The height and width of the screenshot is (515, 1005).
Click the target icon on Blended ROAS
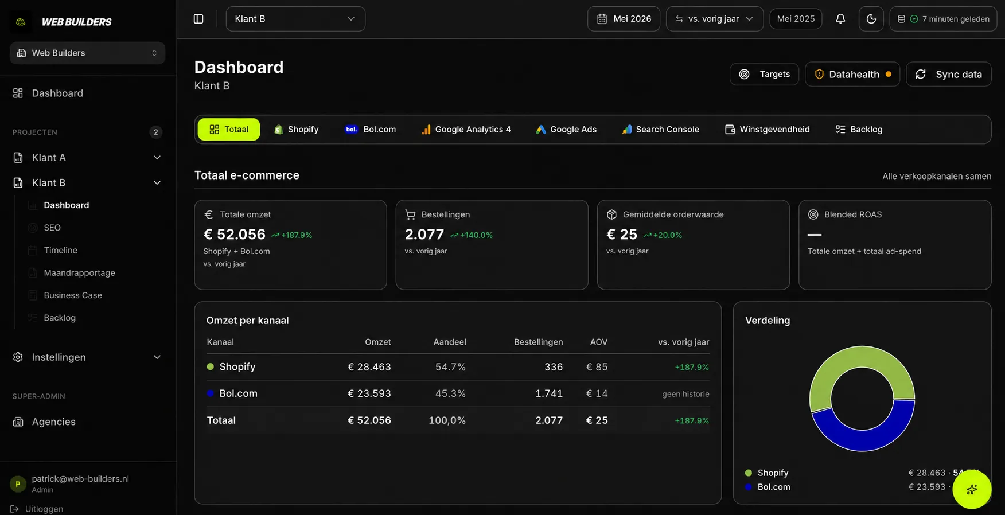(813, 214)
